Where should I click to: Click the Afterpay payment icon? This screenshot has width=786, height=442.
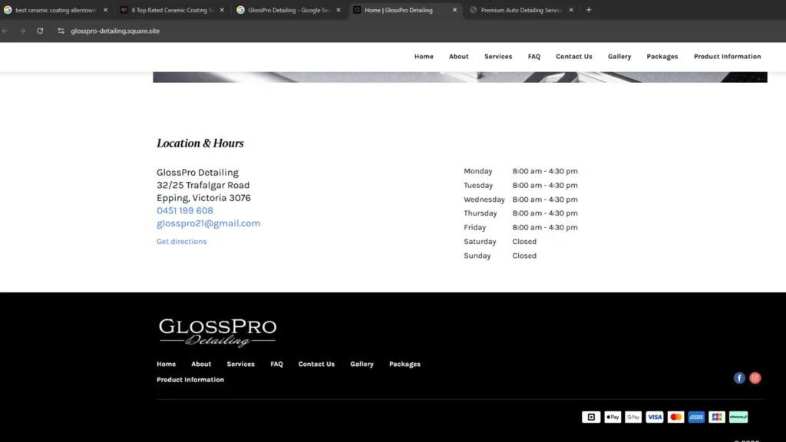click(738, 417)
